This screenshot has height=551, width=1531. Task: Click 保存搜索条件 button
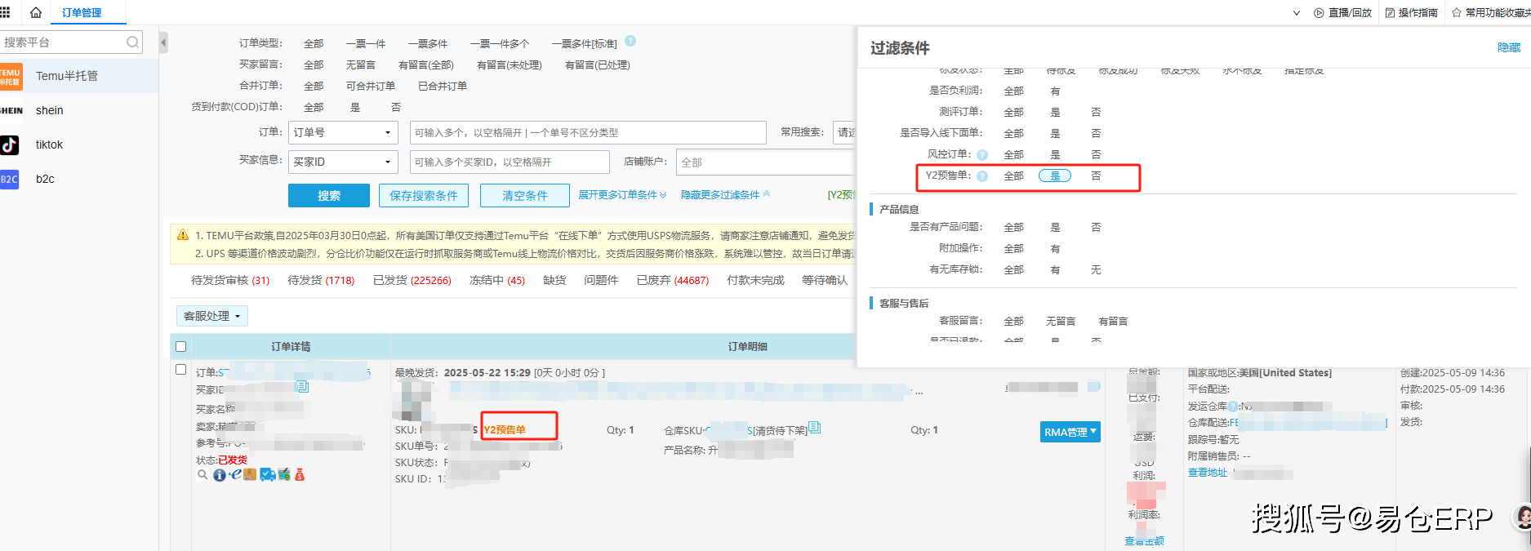424,196
